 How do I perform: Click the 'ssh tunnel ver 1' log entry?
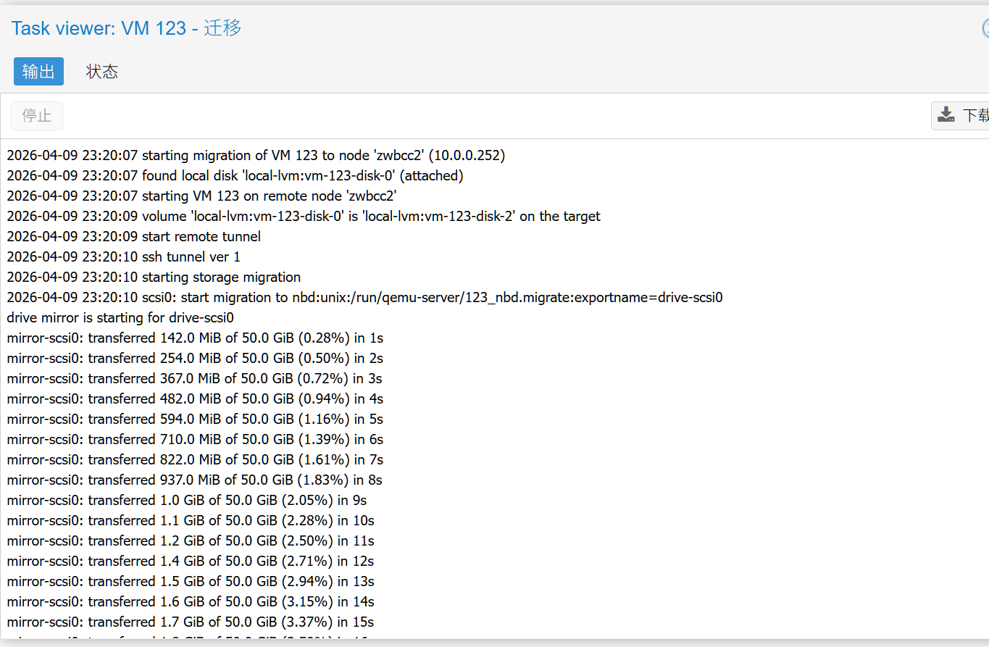[x=123, y=256]
